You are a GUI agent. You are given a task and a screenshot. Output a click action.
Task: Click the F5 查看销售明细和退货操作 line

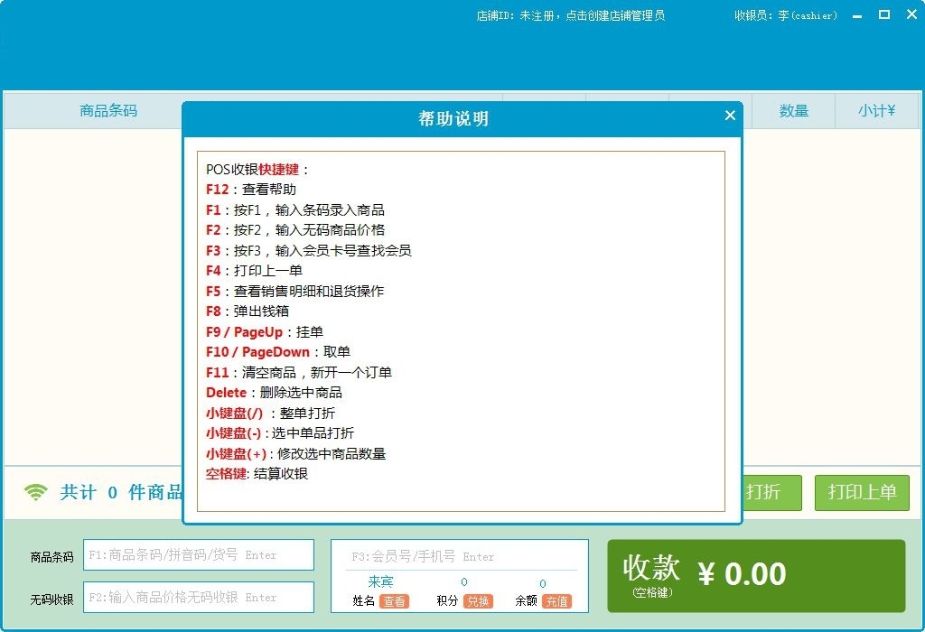(x=295, y=292)
